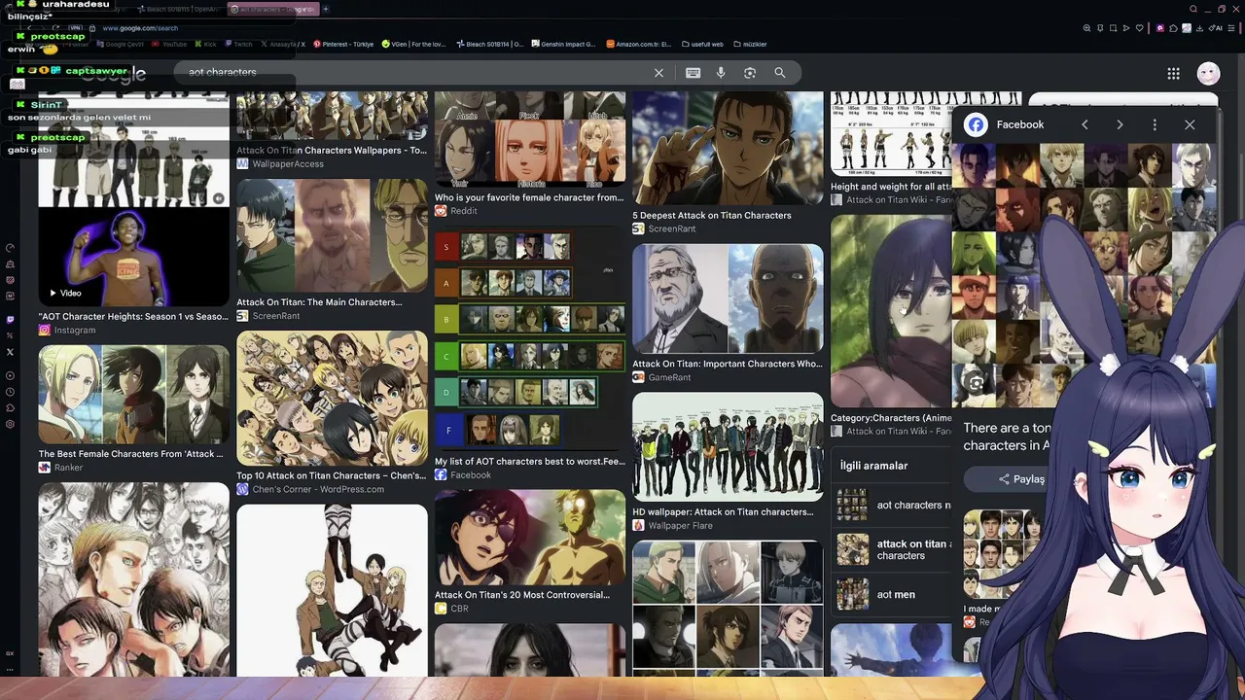Viewport: 1245px width, 700px height.
Task: Open the YouTube bookmark
Action: click(x=169, y=44)
